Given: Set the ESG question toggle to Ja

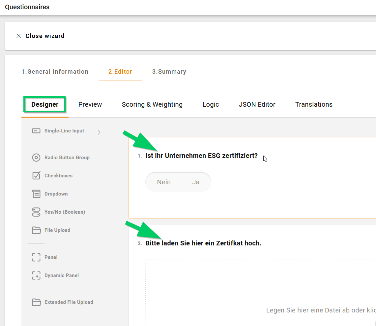Looking at the screenshot, I should (x=196, y=182).
